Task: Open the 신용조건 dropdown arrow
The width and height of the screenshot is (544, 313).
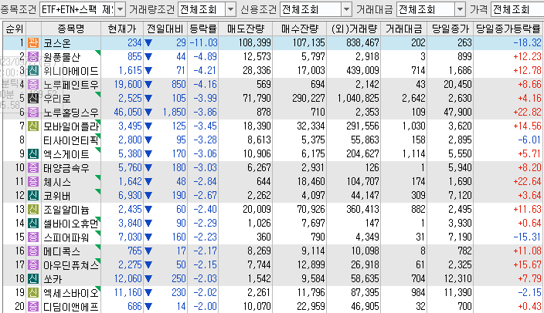Action: point(346,9)
